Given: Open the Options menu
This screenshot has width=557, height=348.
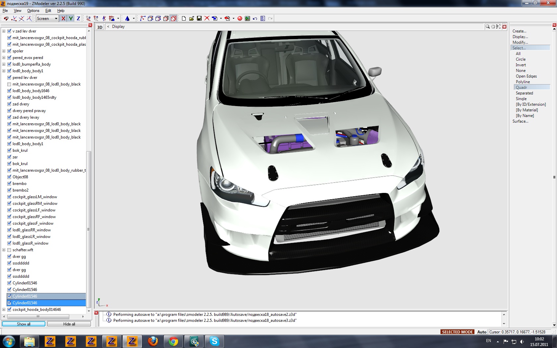Looking at the screenshot, I should tap(33, 11).
